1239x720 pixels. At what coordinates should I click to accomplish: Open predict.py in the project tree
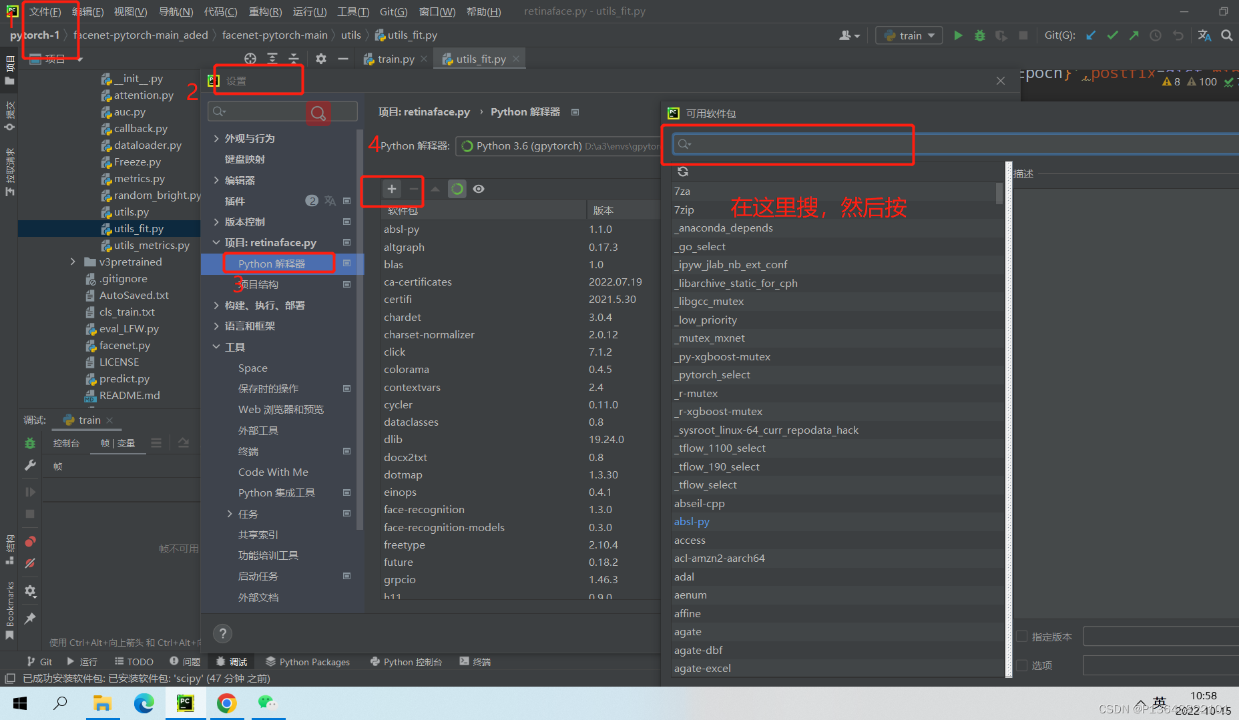[124, 379]
